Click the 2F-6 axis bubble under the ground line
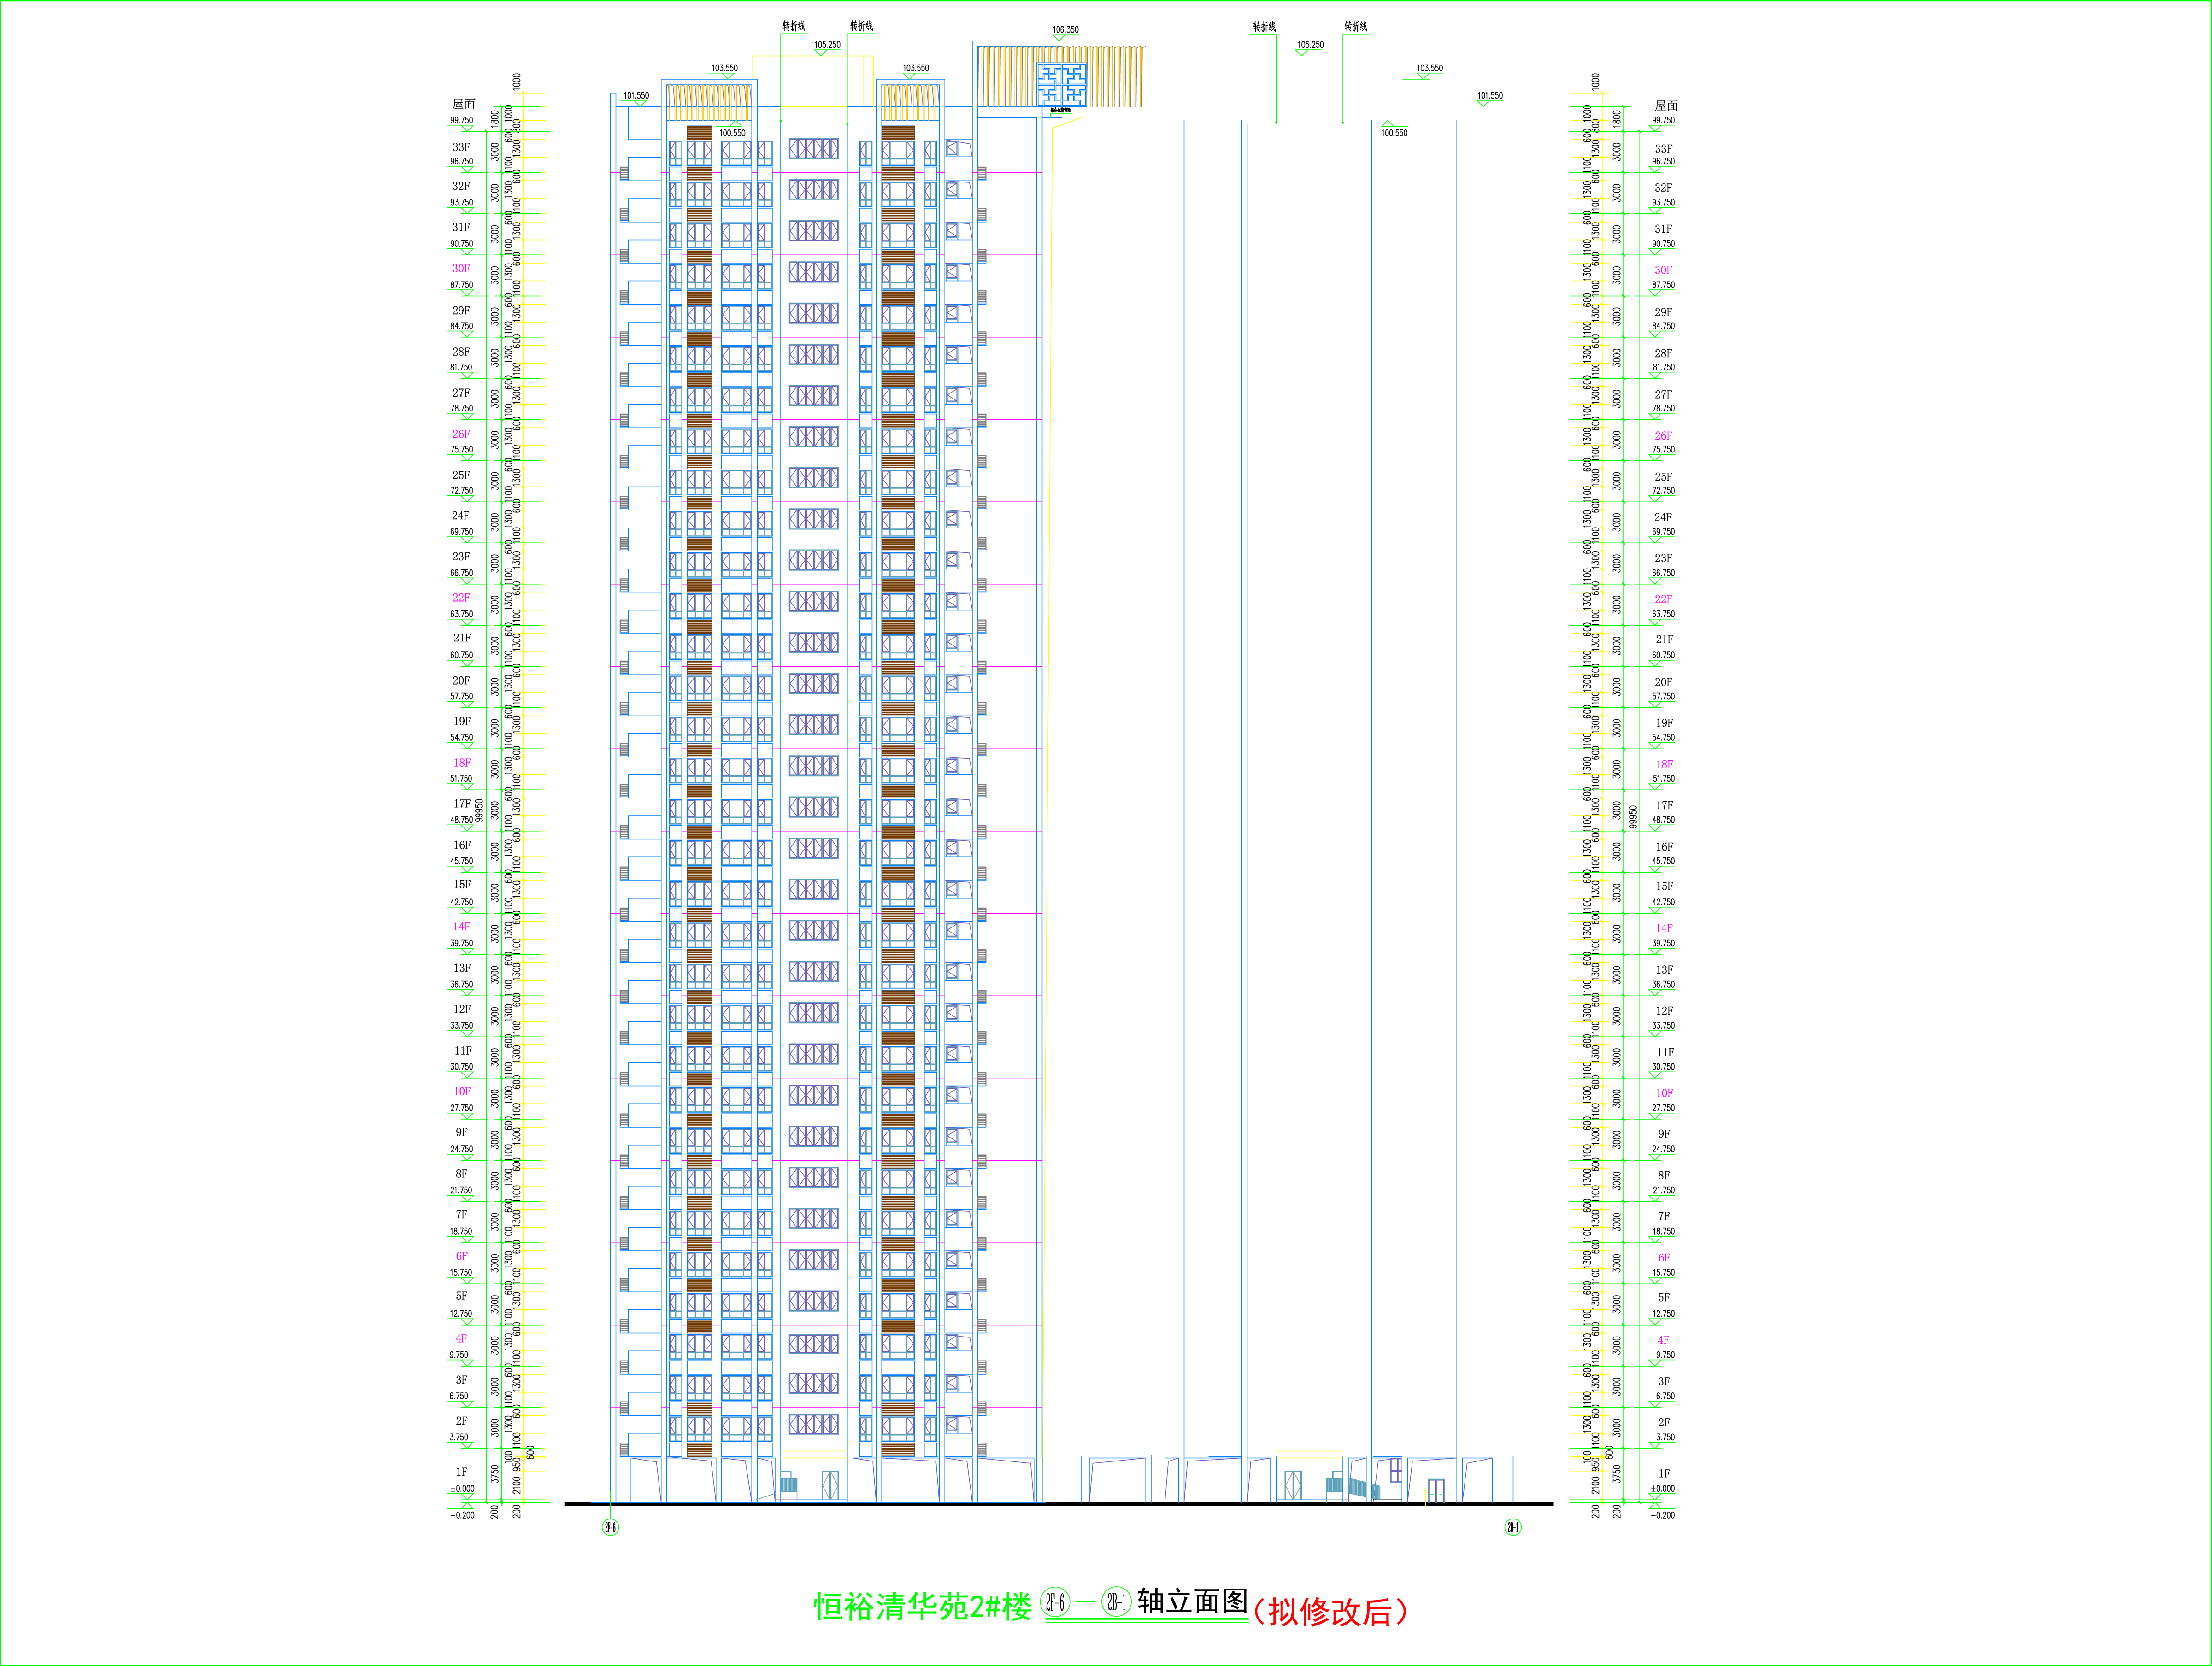 [x=610, y=1527]
